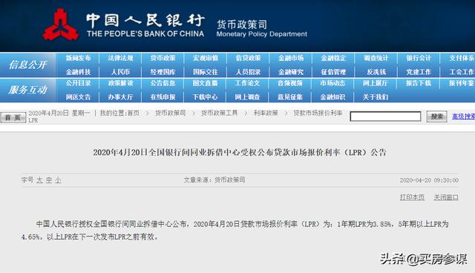Viewport: 475px width, 273px height.
Task: Open the 市场动态 navigation item
Action: click(332, 83)
